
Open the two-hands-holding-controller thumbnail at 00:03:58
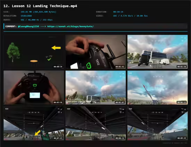tap(34, 88)
